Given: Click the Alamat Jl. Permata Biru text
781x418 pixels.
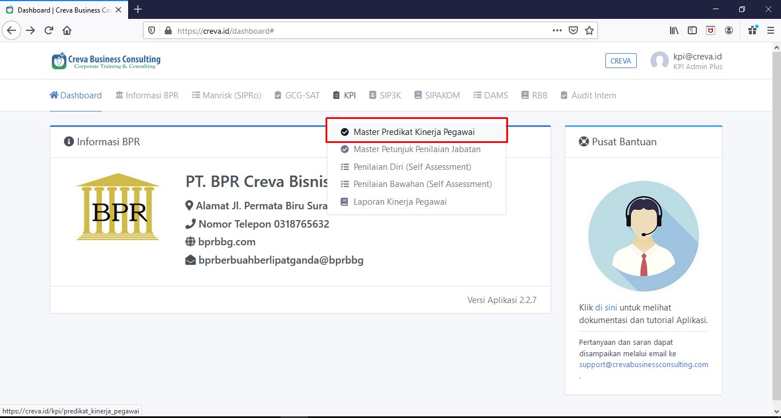Looking at the screenshot, I should pos(261,206).
